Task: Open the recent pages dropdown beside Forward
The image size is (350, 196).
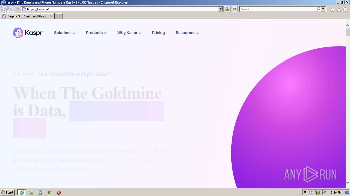Action: [18, 9]
